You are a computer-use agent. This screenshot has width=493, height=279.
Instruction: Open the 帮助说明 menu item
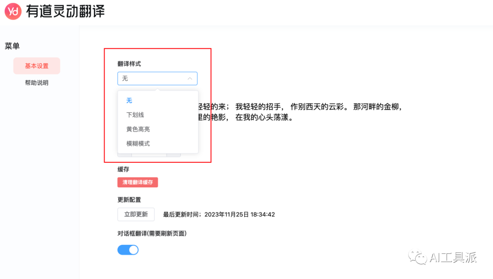pyautogui.click(x=37, y=83)
